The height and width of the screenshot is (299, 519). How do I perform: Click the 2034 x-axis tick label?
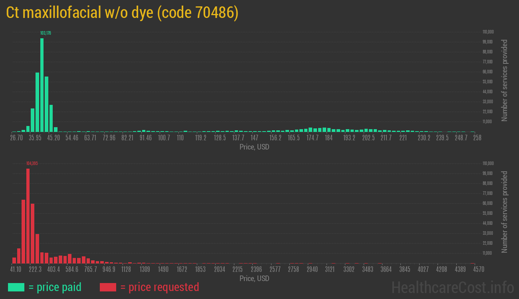coord(219,269)
